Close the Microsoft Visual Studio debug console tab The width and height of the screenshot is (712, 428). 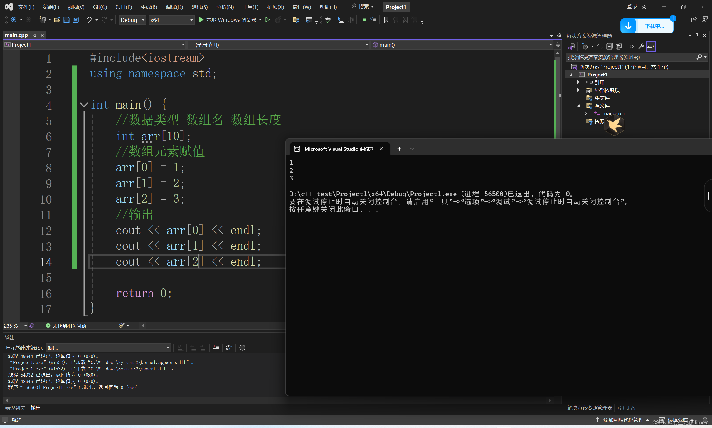pyautogui.click(x=381, y=149)
